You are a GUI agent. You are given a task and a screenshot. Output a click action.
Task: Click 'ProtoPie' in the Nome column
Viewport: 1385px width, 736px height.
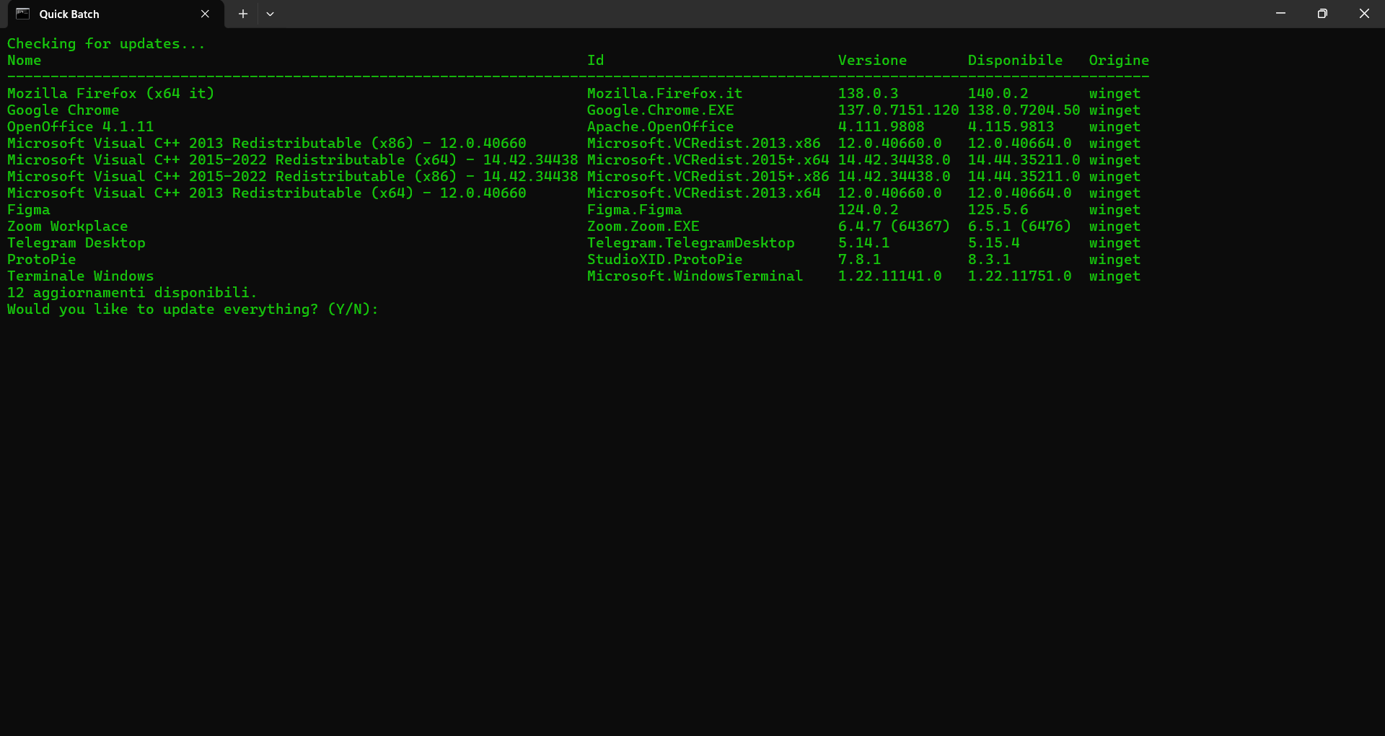(x=42, y=260)
